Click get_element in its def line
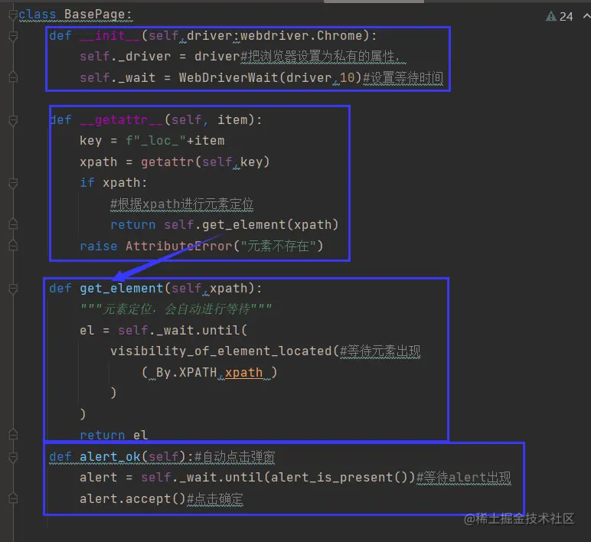Screen dimensions: 591x542 click(122, 289)
